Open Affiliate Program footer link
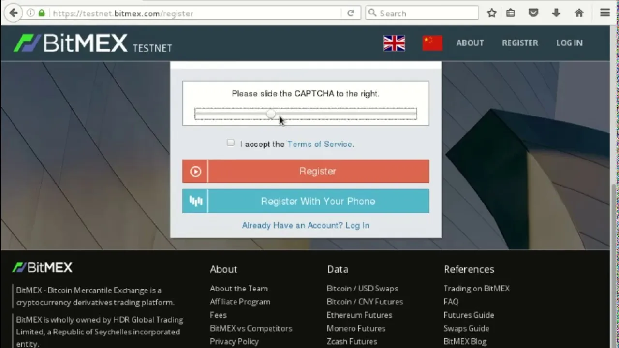The width and height of the screenshot is (619, 348). click(x=240, y=302)
